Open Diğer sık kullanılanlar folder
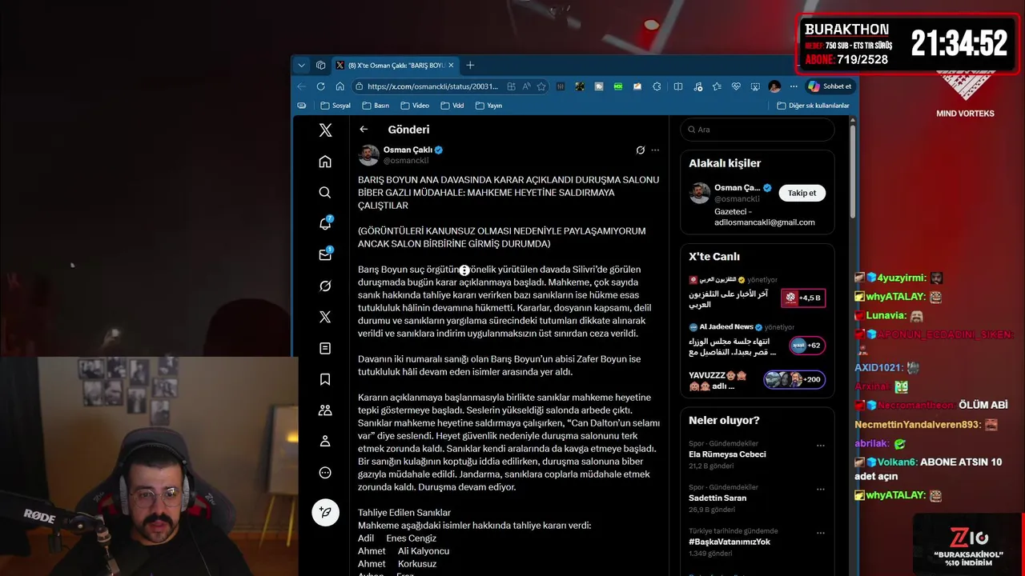The width and height of the screenshot is (1025, 576). [813, 106]
